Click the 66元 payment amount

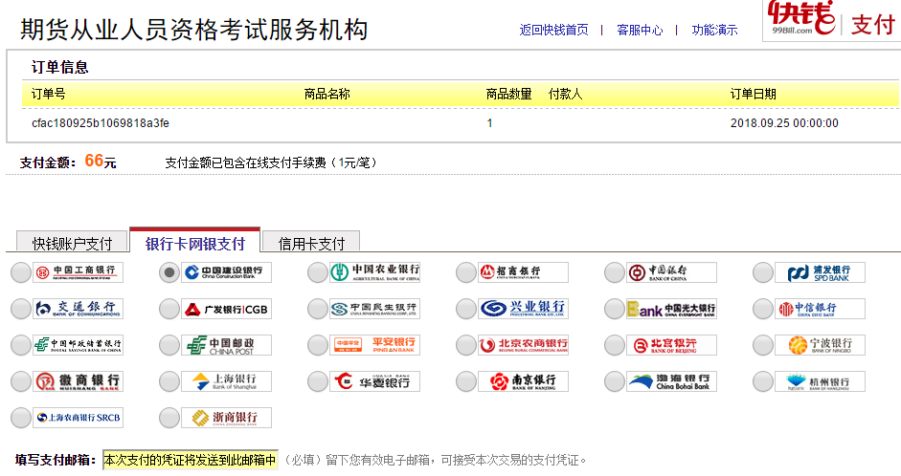101,162
